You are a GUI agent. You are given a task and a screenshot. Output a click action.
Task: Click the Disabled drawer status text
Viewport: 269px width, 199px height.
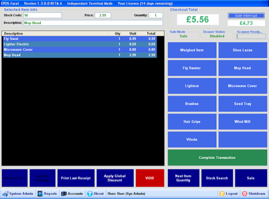(217, 36)
